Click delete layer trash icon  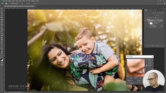coord(162,46)
